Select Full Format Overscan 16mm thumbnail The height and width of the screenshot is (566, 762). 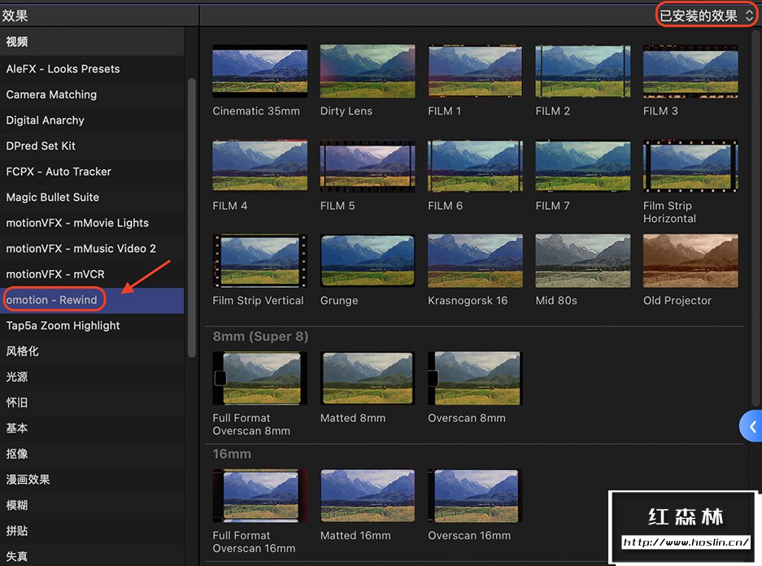(260, 495)
